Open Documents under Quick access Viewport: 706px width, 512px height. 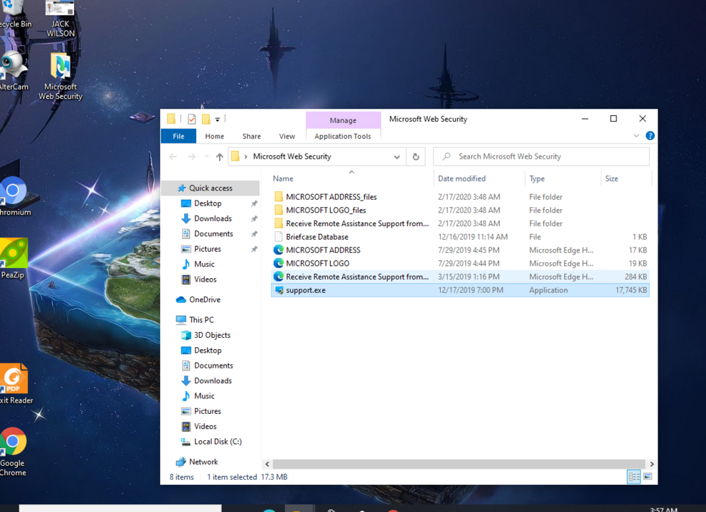tap(213, 234)
